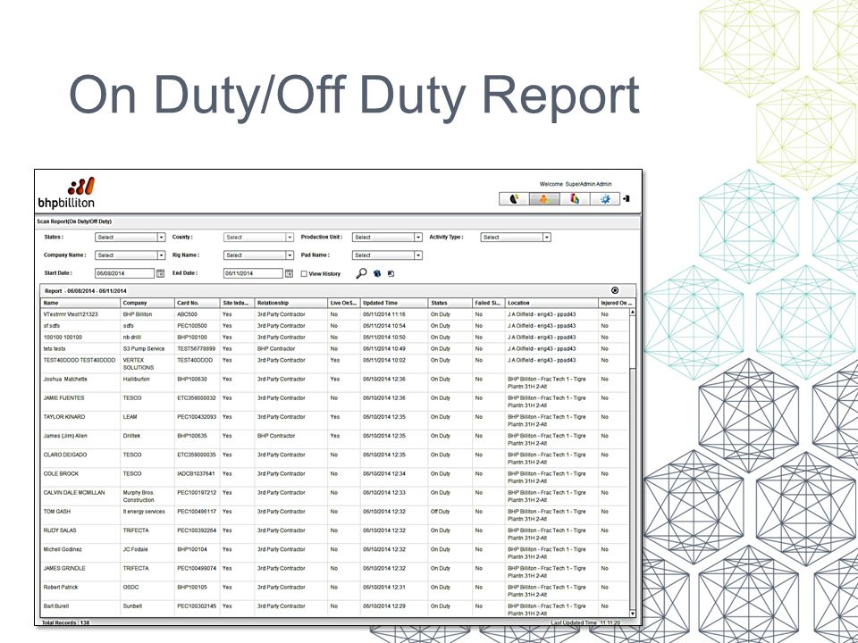
Task: Open the orange person icon tab
Action: click(x=544, y=199)
